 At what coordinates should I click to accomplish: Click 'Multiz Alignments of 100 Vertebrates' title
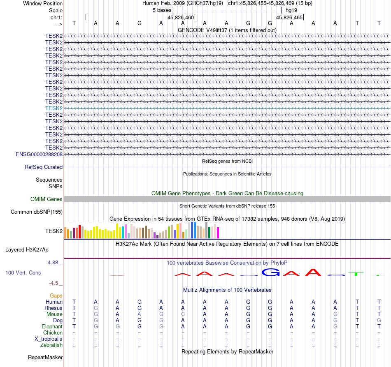(x=227, y=290)
